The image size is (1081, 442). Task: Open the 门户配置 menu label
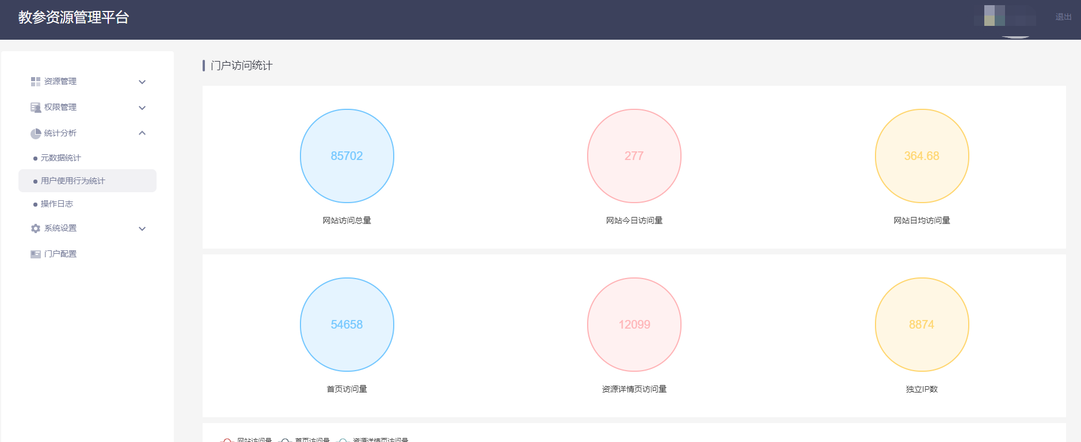point(60,254)
